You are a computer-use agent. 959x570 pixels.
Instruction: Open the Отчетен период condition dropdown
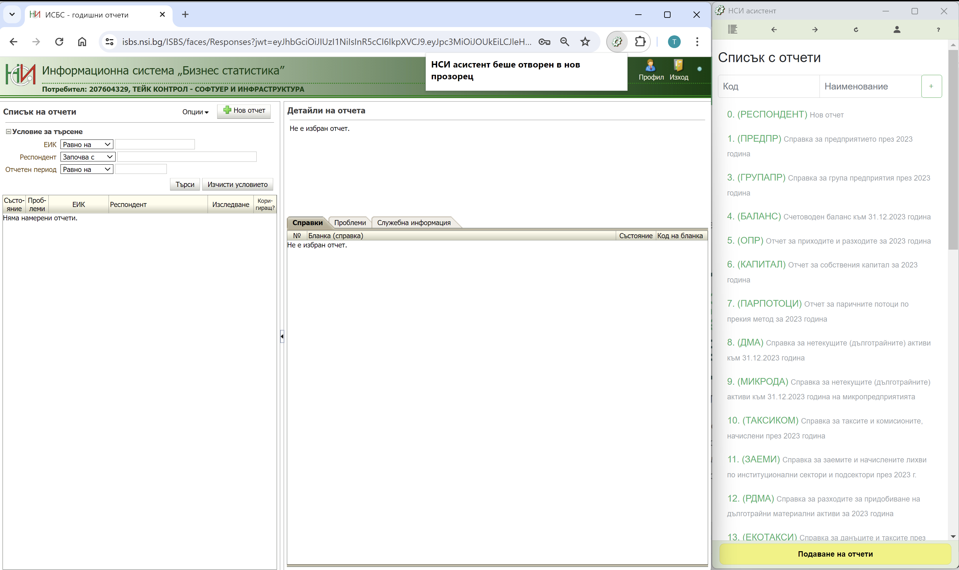point(86,169)
